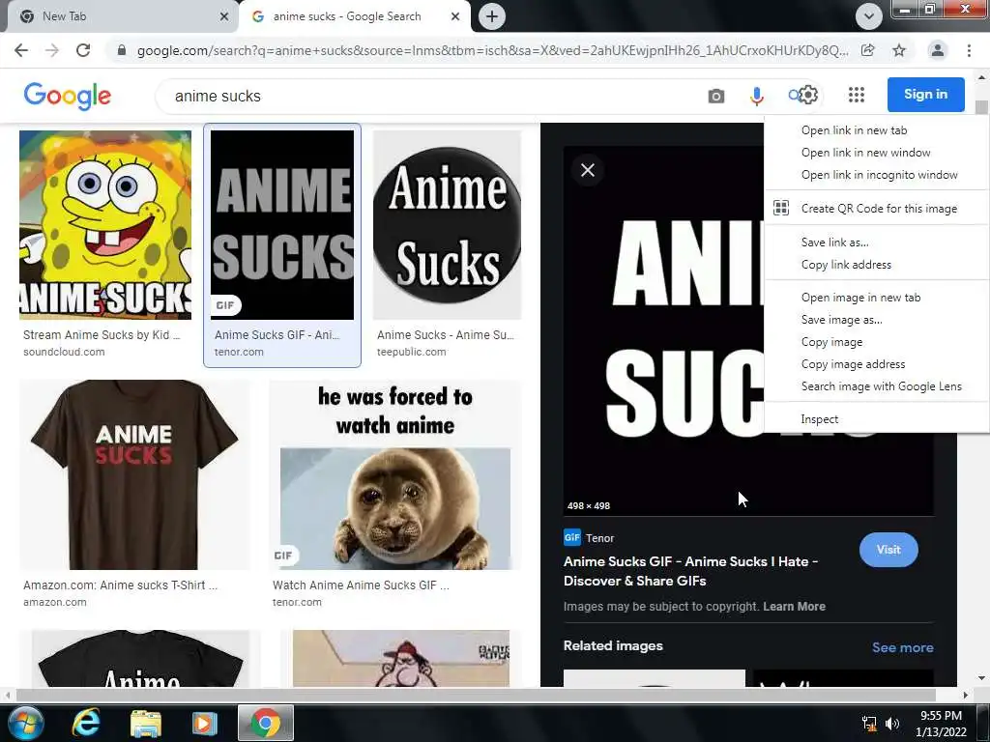Close the anime sucks search tab
Screen dimensions: 990x742
click(455, 16)
